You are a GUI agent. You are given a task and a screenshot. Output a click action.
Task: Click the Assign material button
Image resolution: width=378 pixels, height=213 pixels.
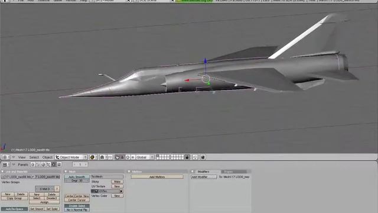[x=44, y=202]
